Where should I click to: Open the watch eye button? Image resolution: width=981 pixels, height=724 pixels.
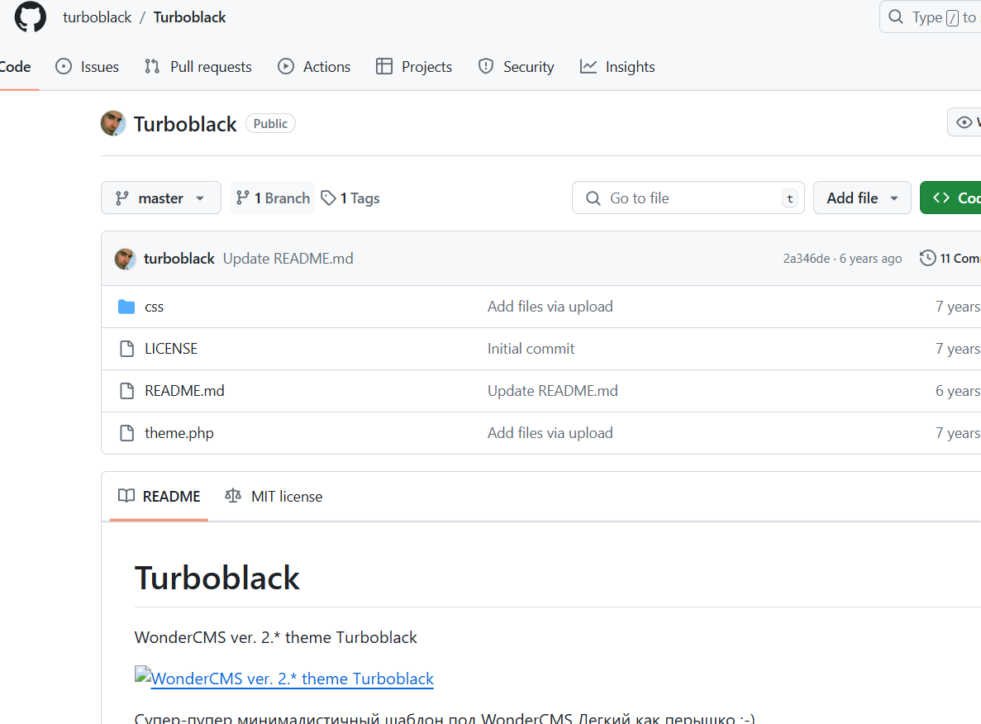click(964, 122)
